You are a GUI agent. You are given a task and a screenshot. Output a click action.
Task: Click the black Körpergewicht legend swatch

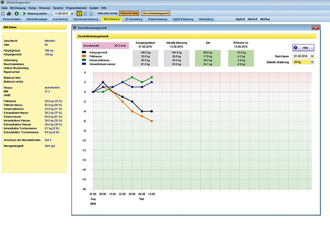tap(84, 52)
